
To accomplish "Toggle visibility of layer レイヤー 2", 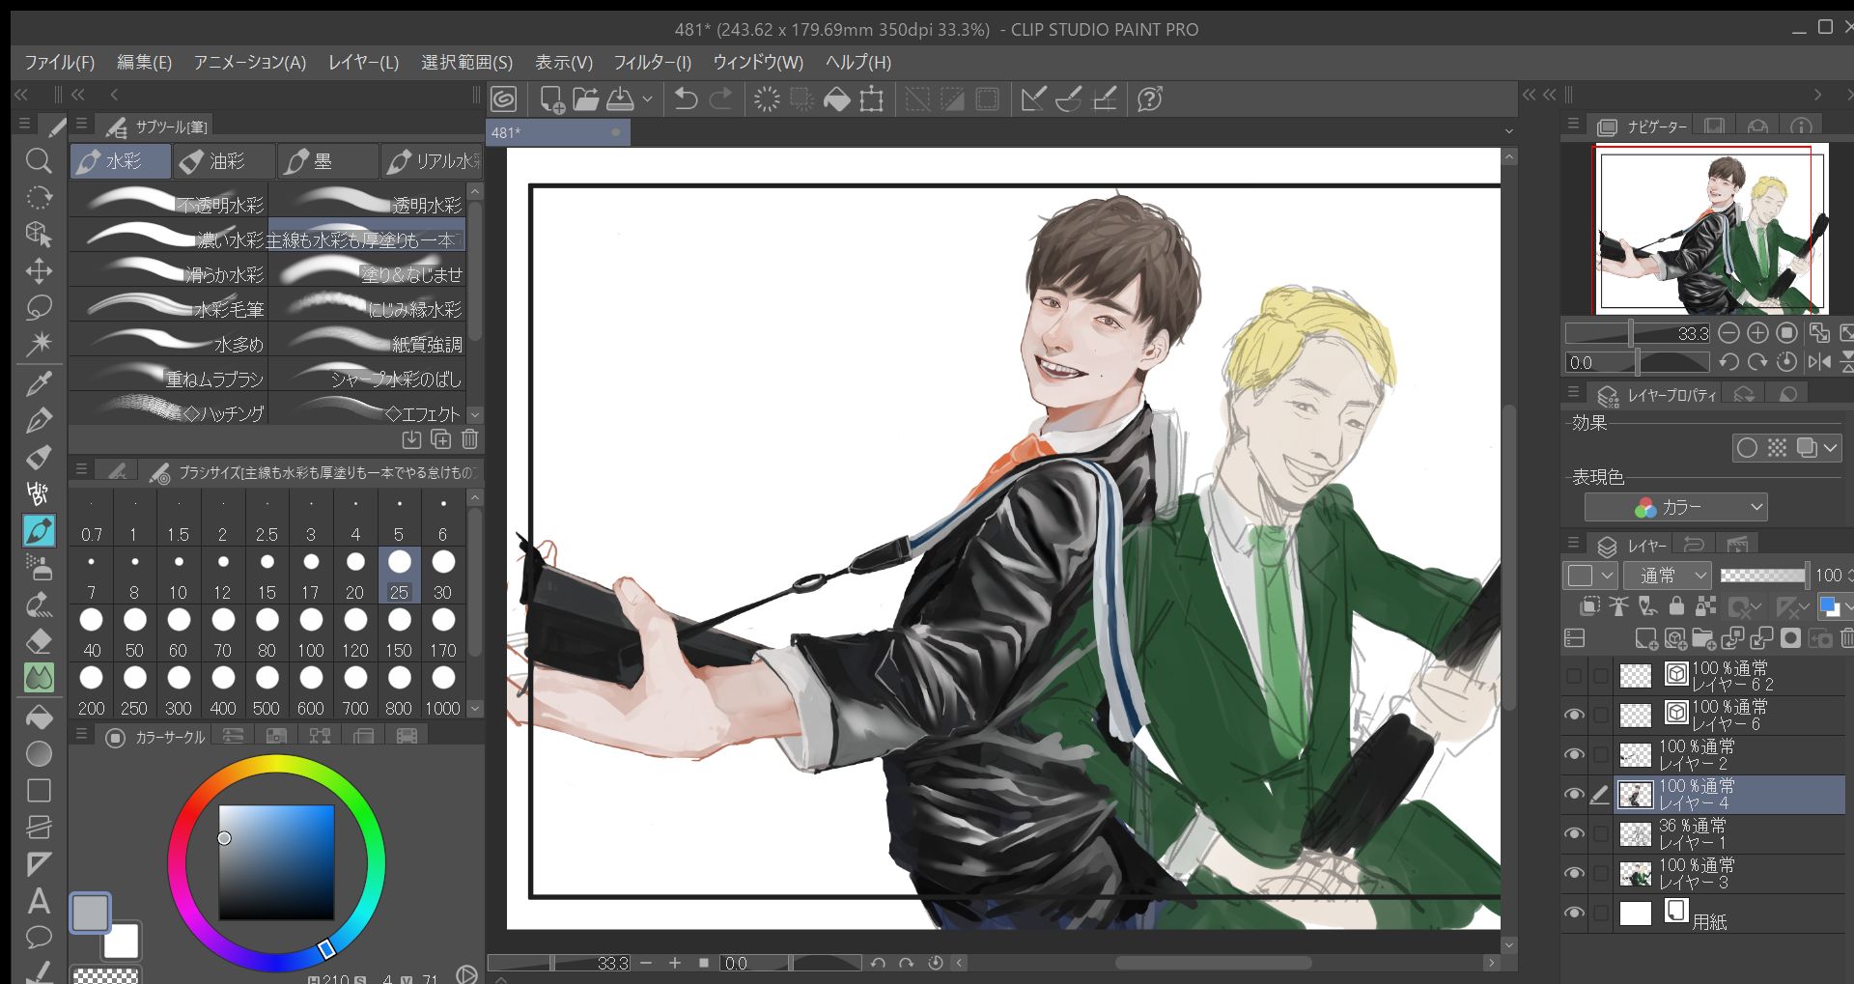I will pyautogui.click(x=1574, y=754).
